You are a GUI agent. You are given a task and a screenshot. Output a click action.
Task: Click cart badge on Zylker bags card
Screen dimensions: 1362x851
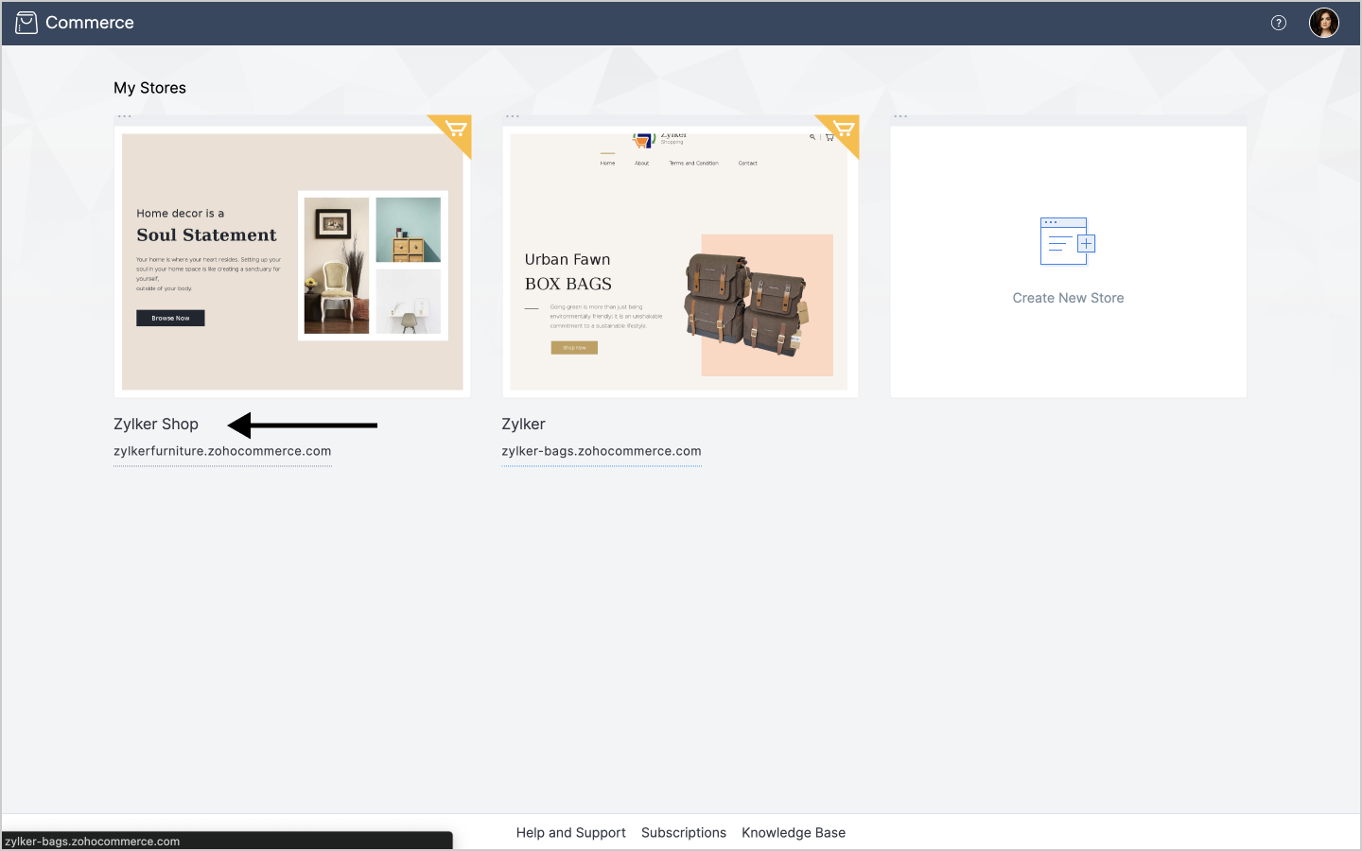point(843,130)
